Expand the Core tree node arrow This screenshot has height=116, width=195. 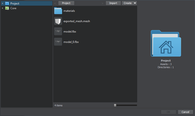2,8
